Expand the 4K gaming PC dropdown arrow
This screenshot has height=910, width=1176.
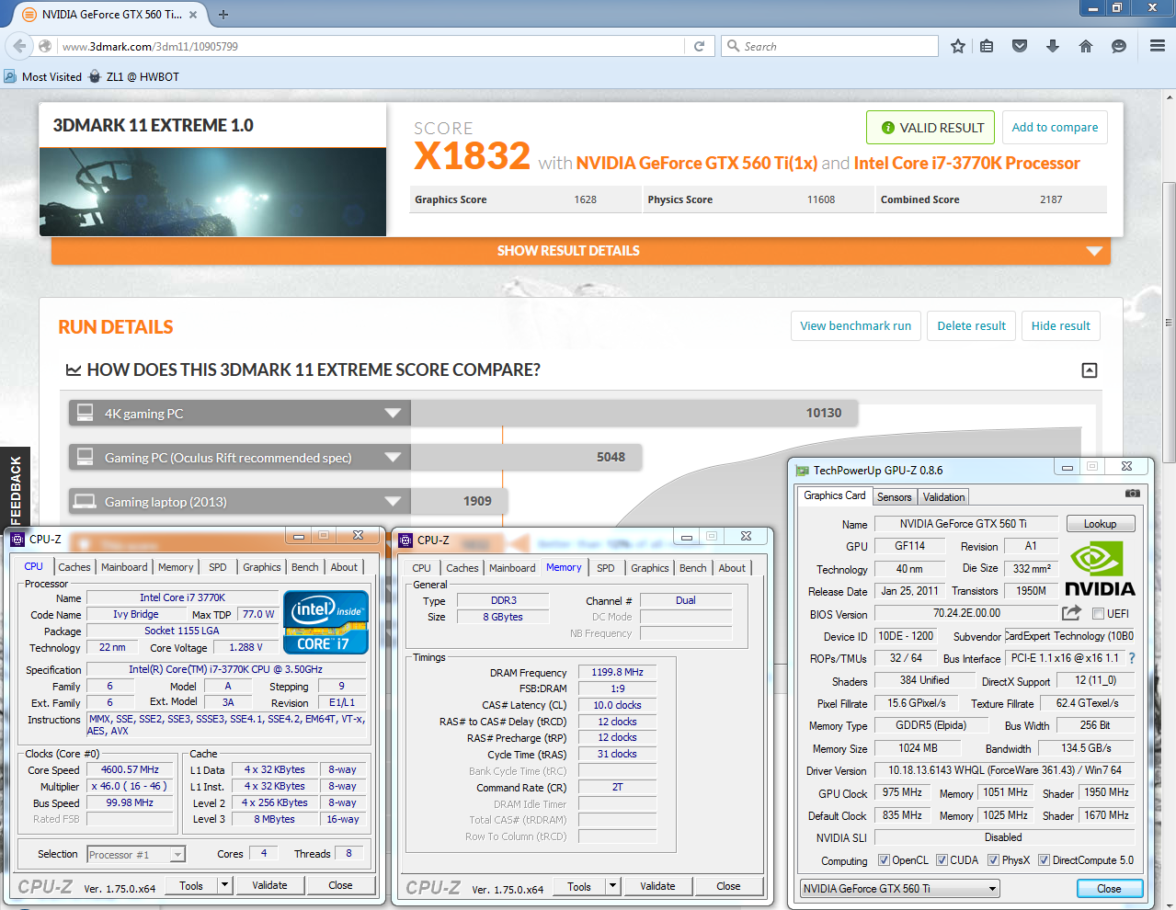(393, 413)
